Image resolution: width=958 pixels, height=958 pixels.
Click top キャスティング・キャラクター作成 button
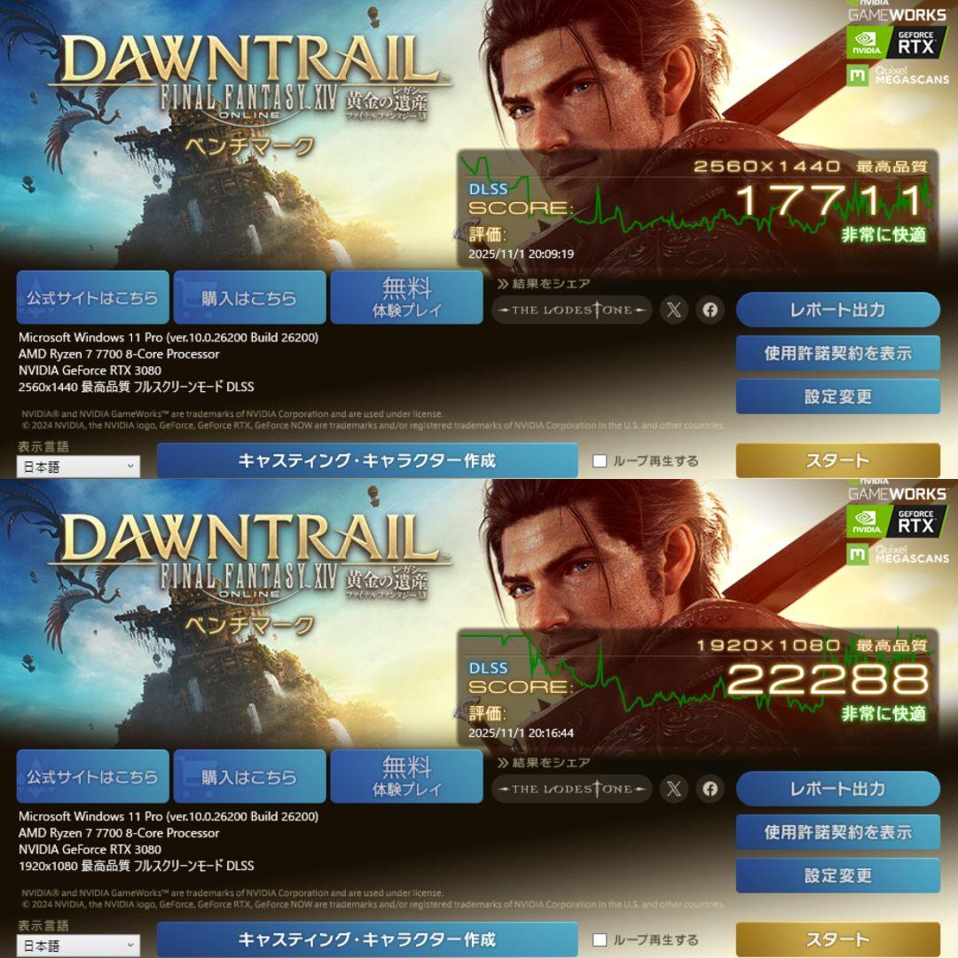coord(367,460)
